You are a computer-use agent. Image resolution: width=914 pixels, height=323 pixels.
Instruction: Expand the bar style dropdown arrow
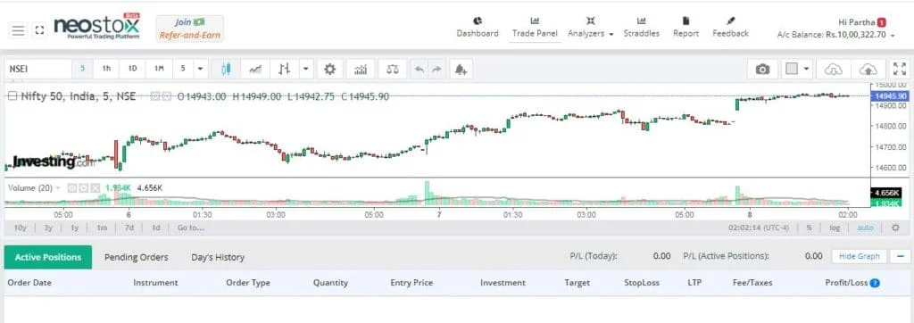(307, 69)
